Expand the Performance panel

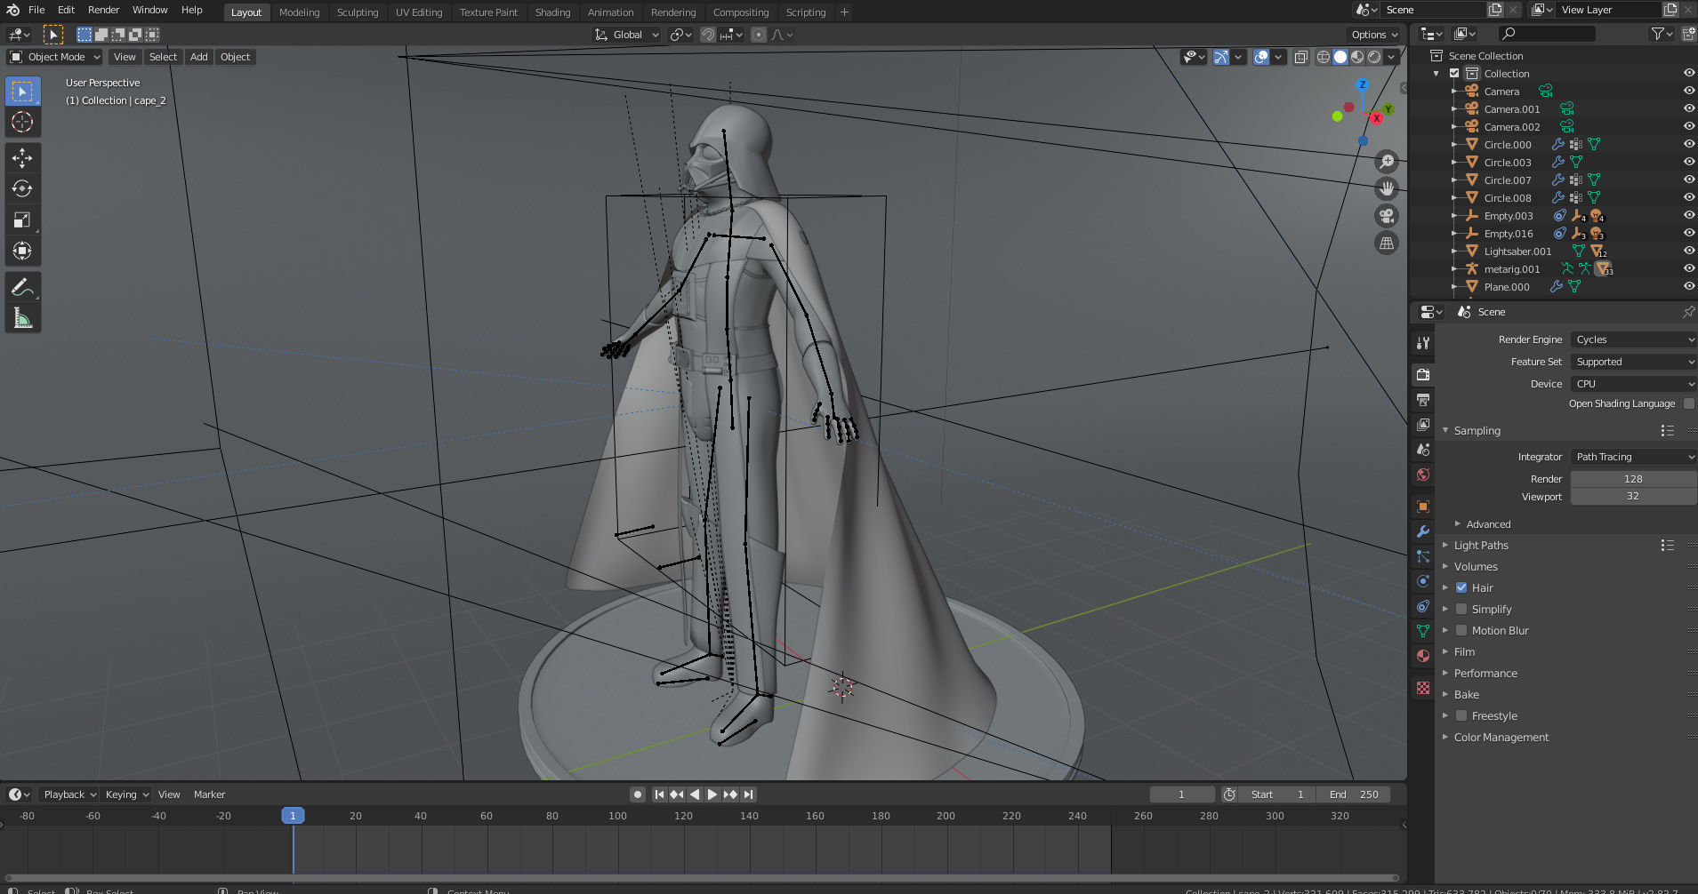click(x=1485, y=673)
